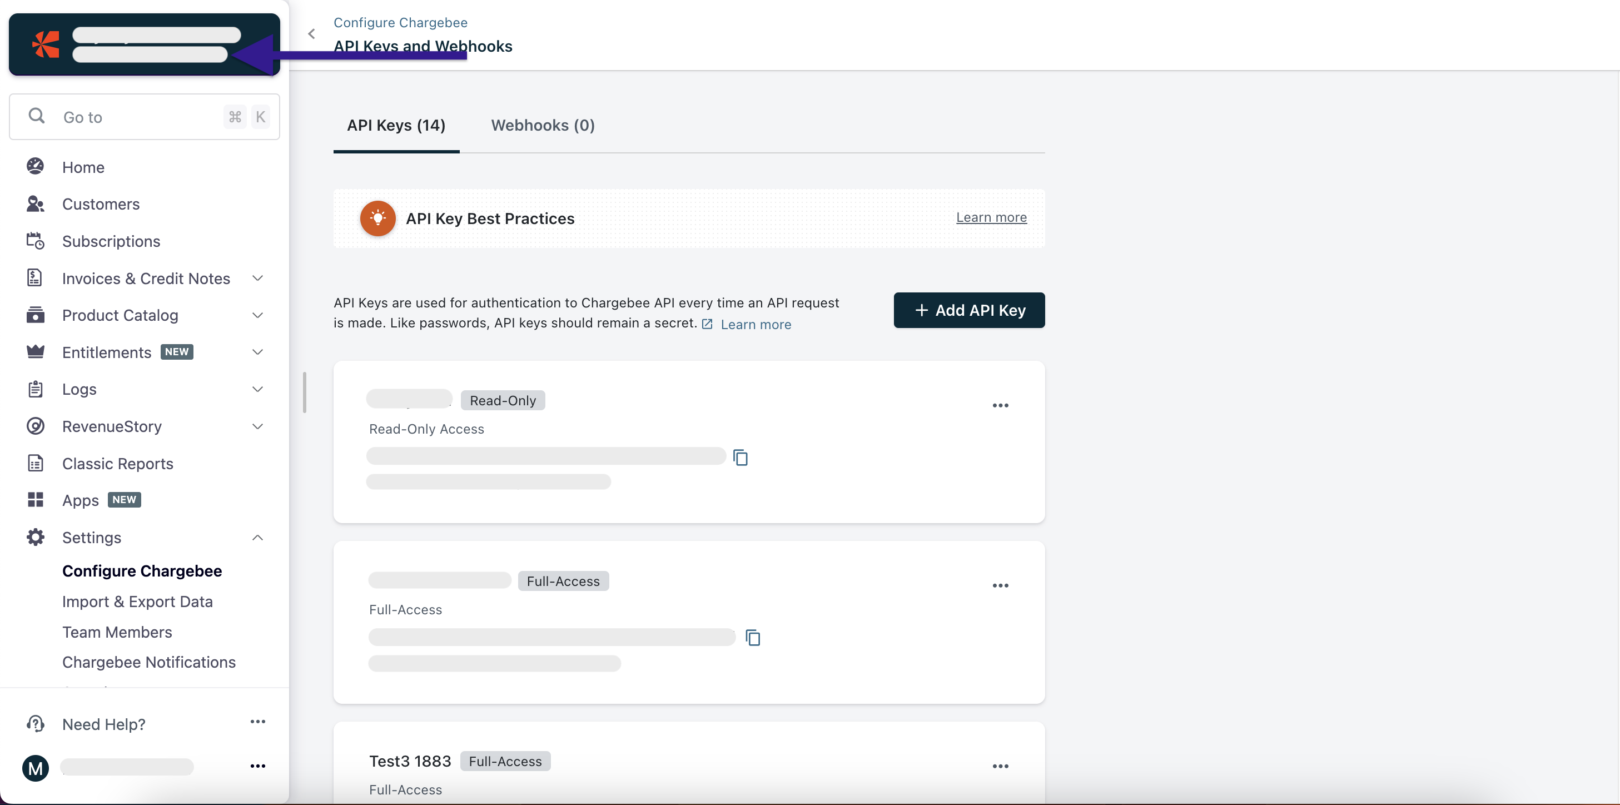Click the Full-Access badge on Test3 1883
Screen dimensions: 1620x805
[x=505, y=761]
